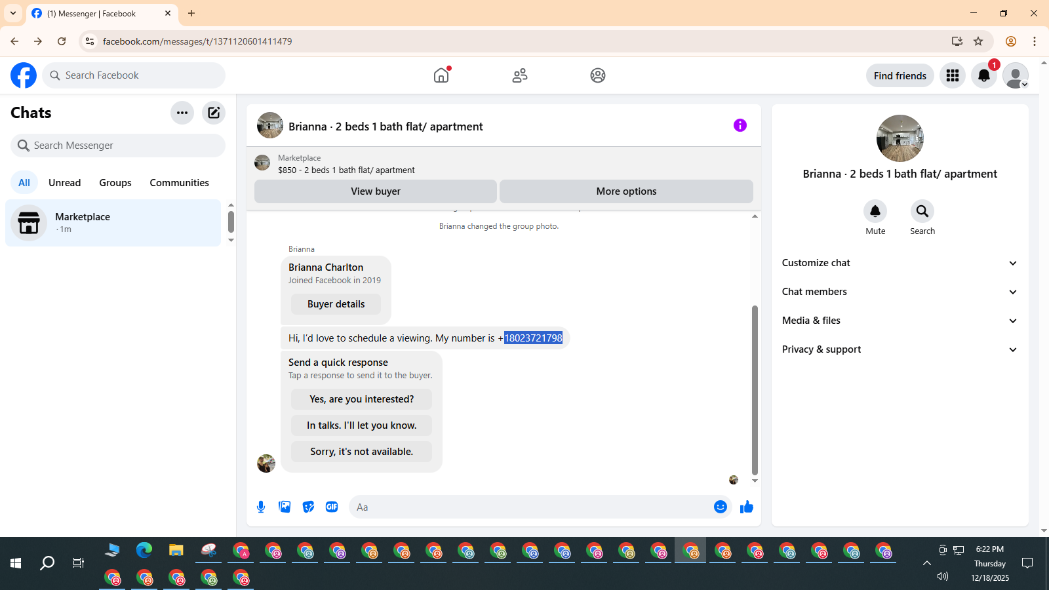The height and width of the screenshot is (590, 1049).
Task: Click the install app icon in address bar
Action: 957,41
